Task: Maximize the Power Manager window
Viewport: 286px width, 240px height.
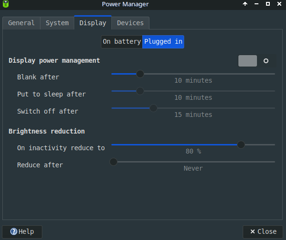Action: [x=268, y=4]
